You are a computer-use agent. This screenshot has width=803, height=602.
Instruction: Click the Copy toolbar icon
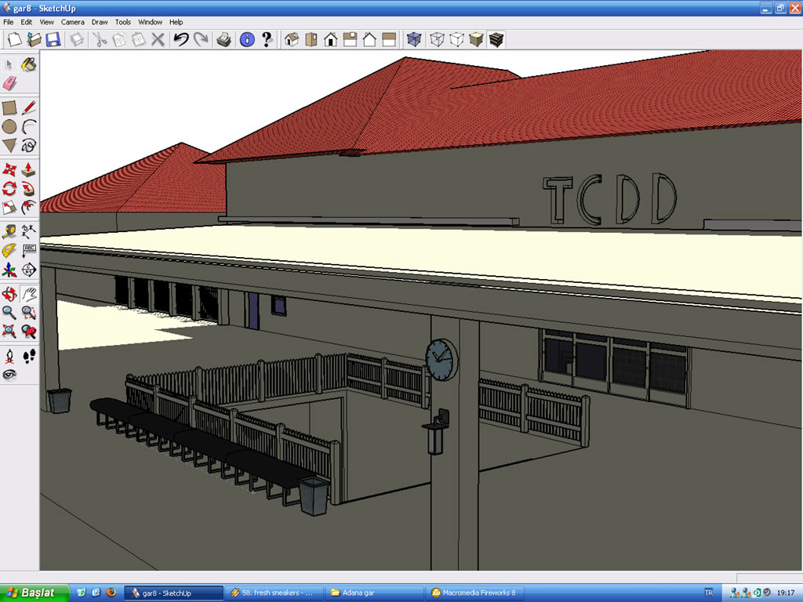point(119,39)
